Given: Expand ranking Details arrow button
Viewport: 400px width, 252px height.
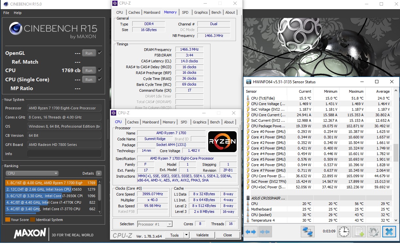Looking at the screenshot, I should coord(99,173).
